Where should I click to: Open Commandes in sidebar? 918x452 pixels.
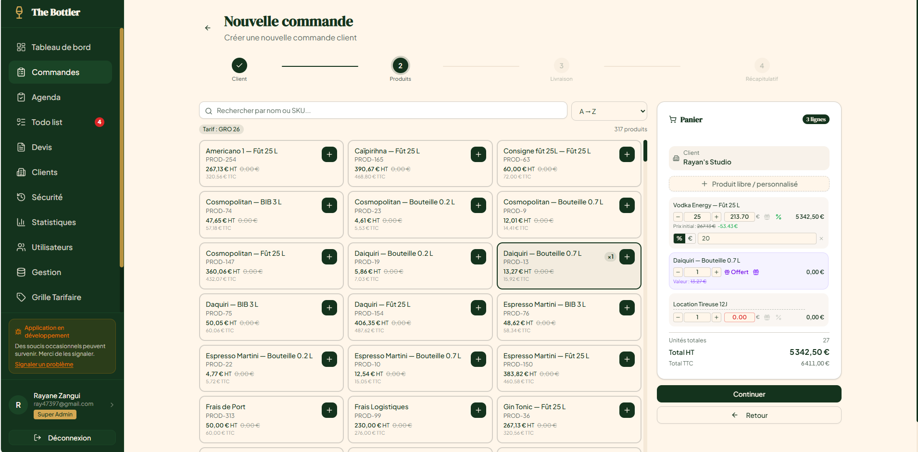pos(60,72)
